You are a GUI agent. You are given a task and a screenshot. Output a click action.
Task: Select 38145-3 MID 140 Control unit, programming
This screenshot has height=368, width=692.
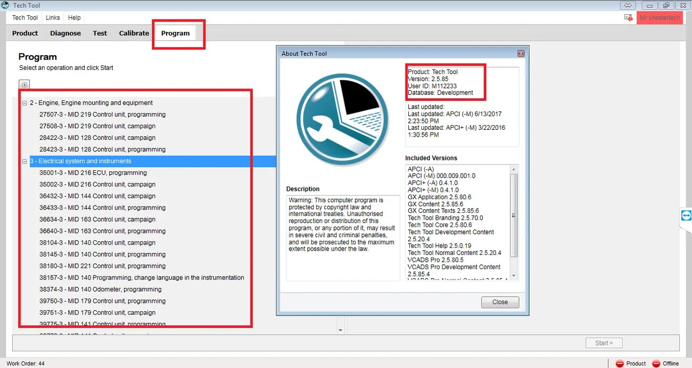(102, 254)
